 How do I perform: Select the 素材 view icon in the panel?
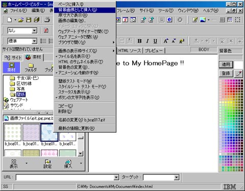12,67
